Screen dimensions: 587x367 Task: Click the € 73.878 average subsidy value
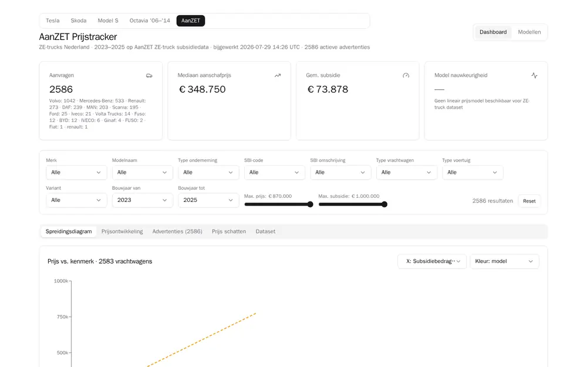pos(328,89)
